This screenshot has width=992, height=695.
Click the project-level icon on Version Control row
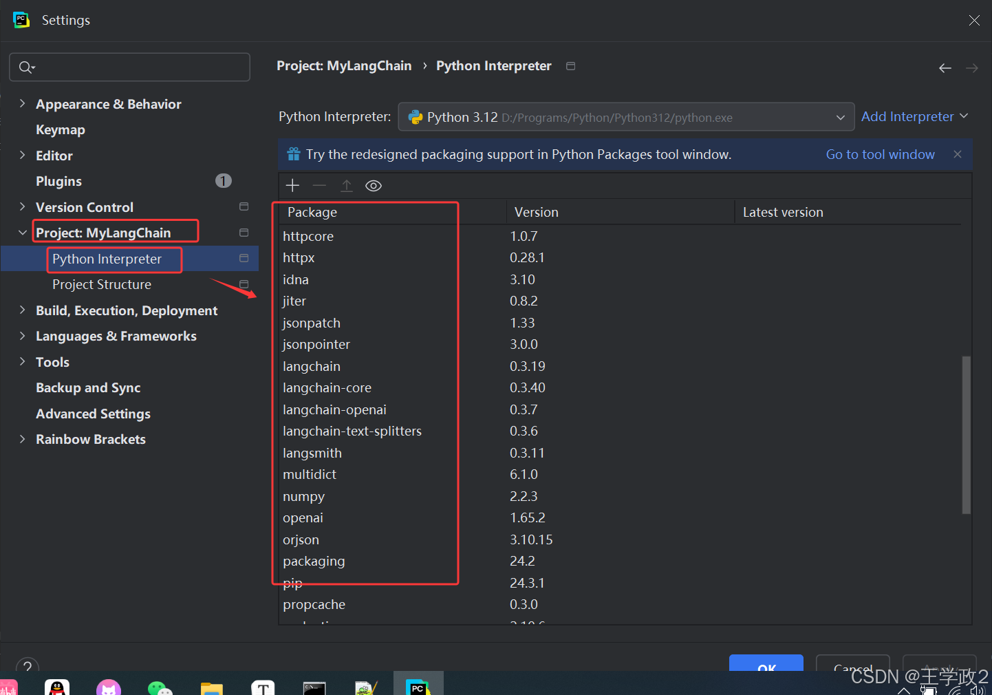244,206
